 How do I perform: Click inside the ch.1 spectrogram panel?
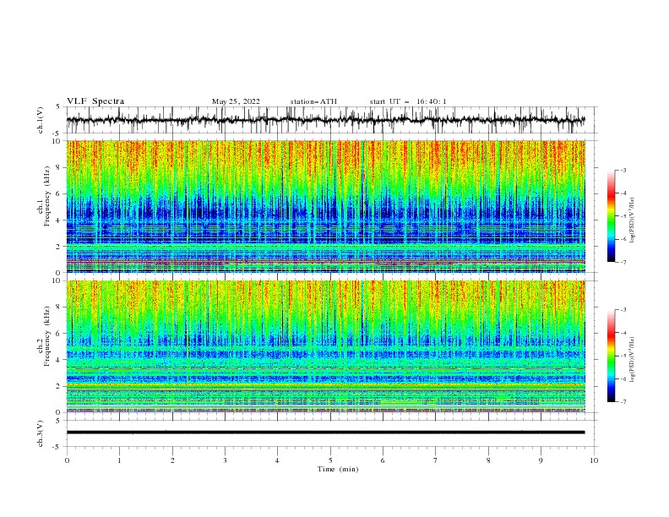pos(325,206)
